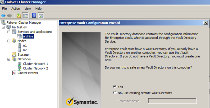Open the blue Help question mark icon
The width and height of the screenshot is (210, 108).
[x=34, y=16]
